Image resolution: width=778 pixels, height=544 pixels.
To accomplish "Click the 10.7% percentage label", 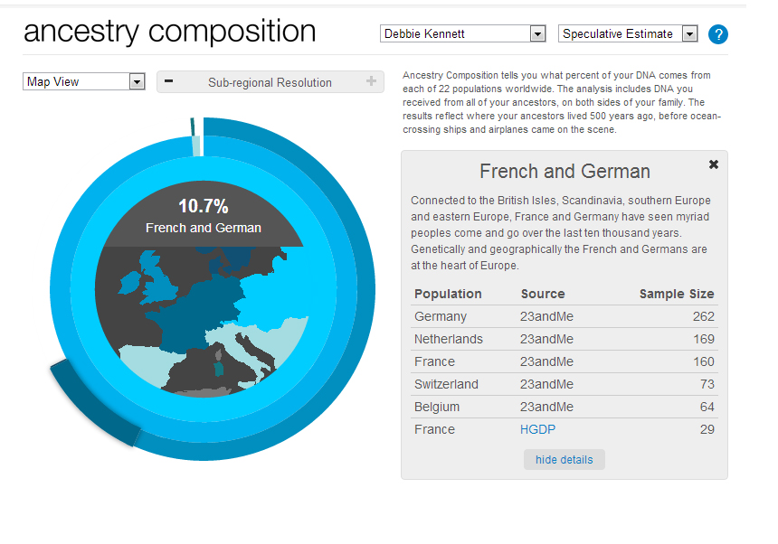I will pos(204,206).
